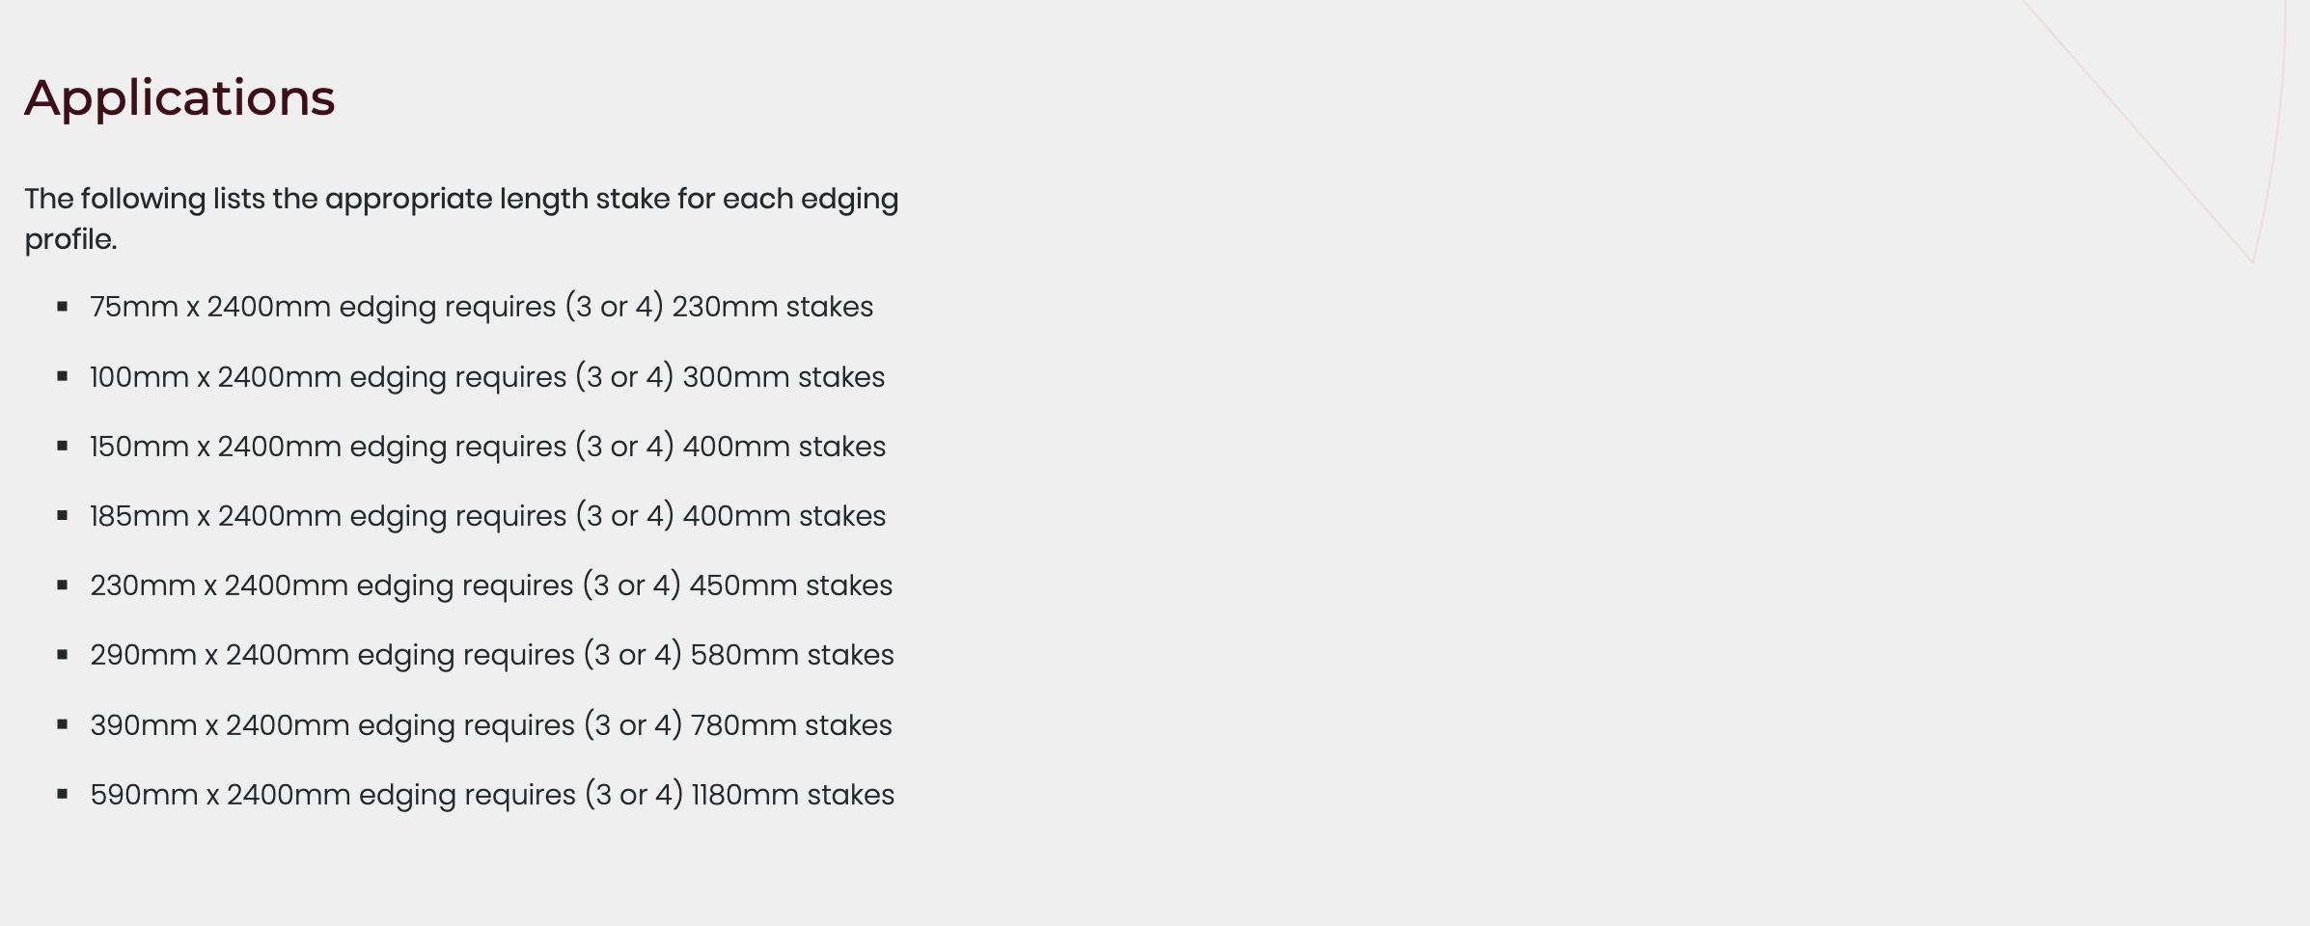Click the intro paragraph about stake lengths
This screenshot has width=2310, height=926.
point(461,219)
